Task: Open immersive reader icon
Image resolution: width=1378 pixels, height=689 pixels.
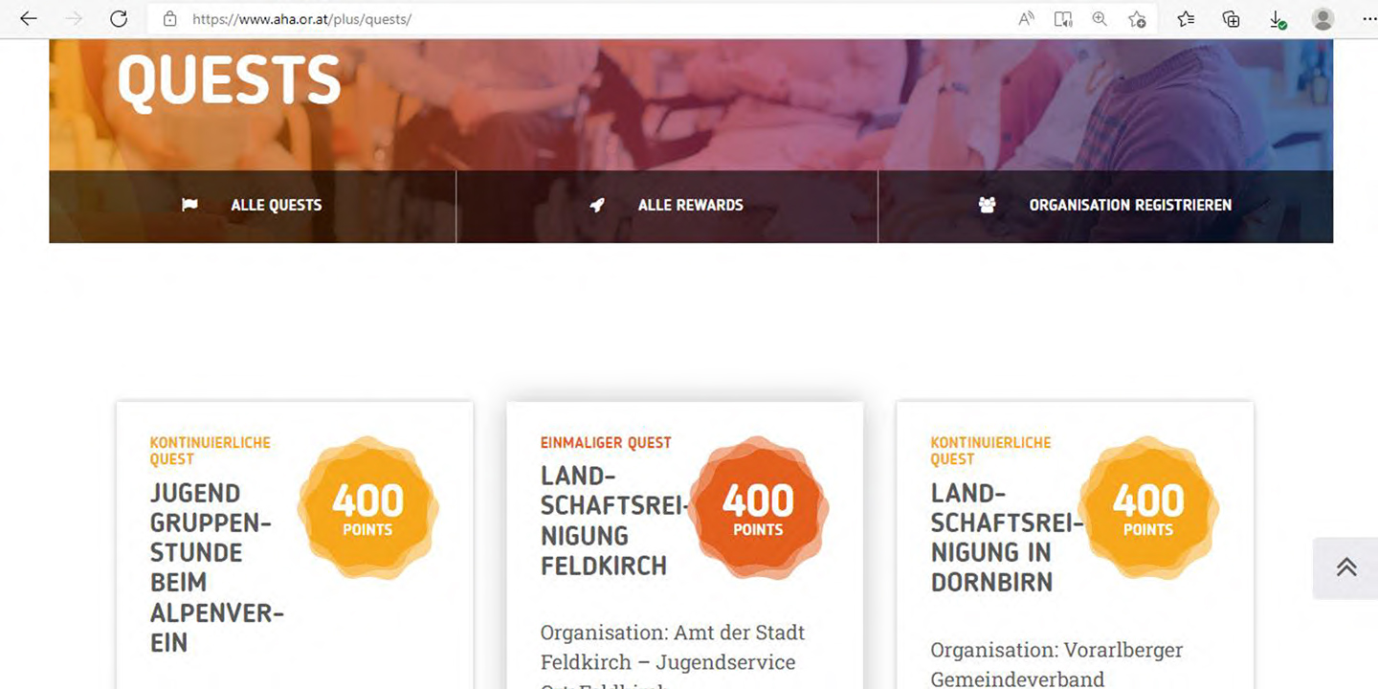Action: (x=1063, y=19)
